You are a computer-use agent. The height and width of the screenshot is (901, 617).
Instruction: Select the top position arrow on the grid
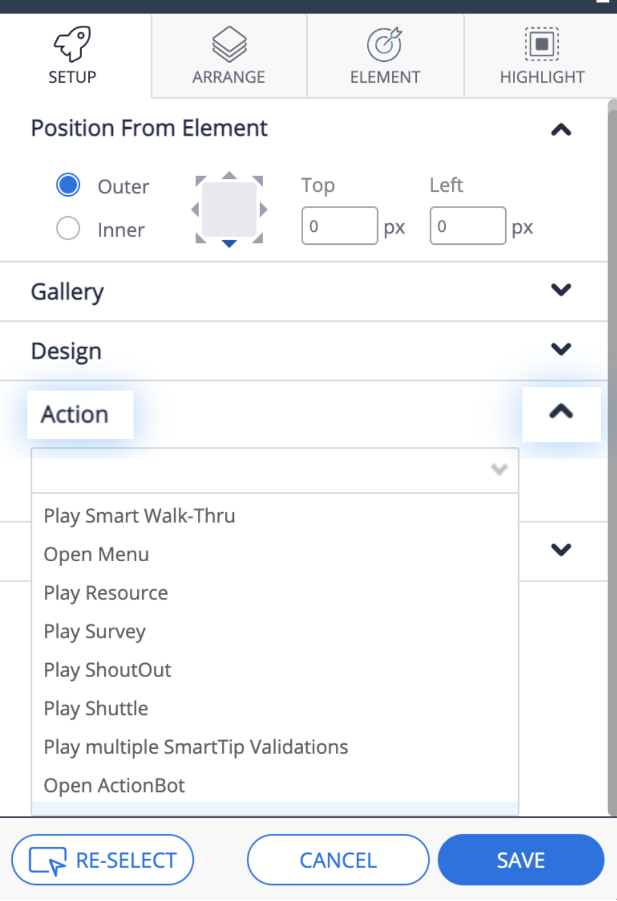[x=229, y=175]
